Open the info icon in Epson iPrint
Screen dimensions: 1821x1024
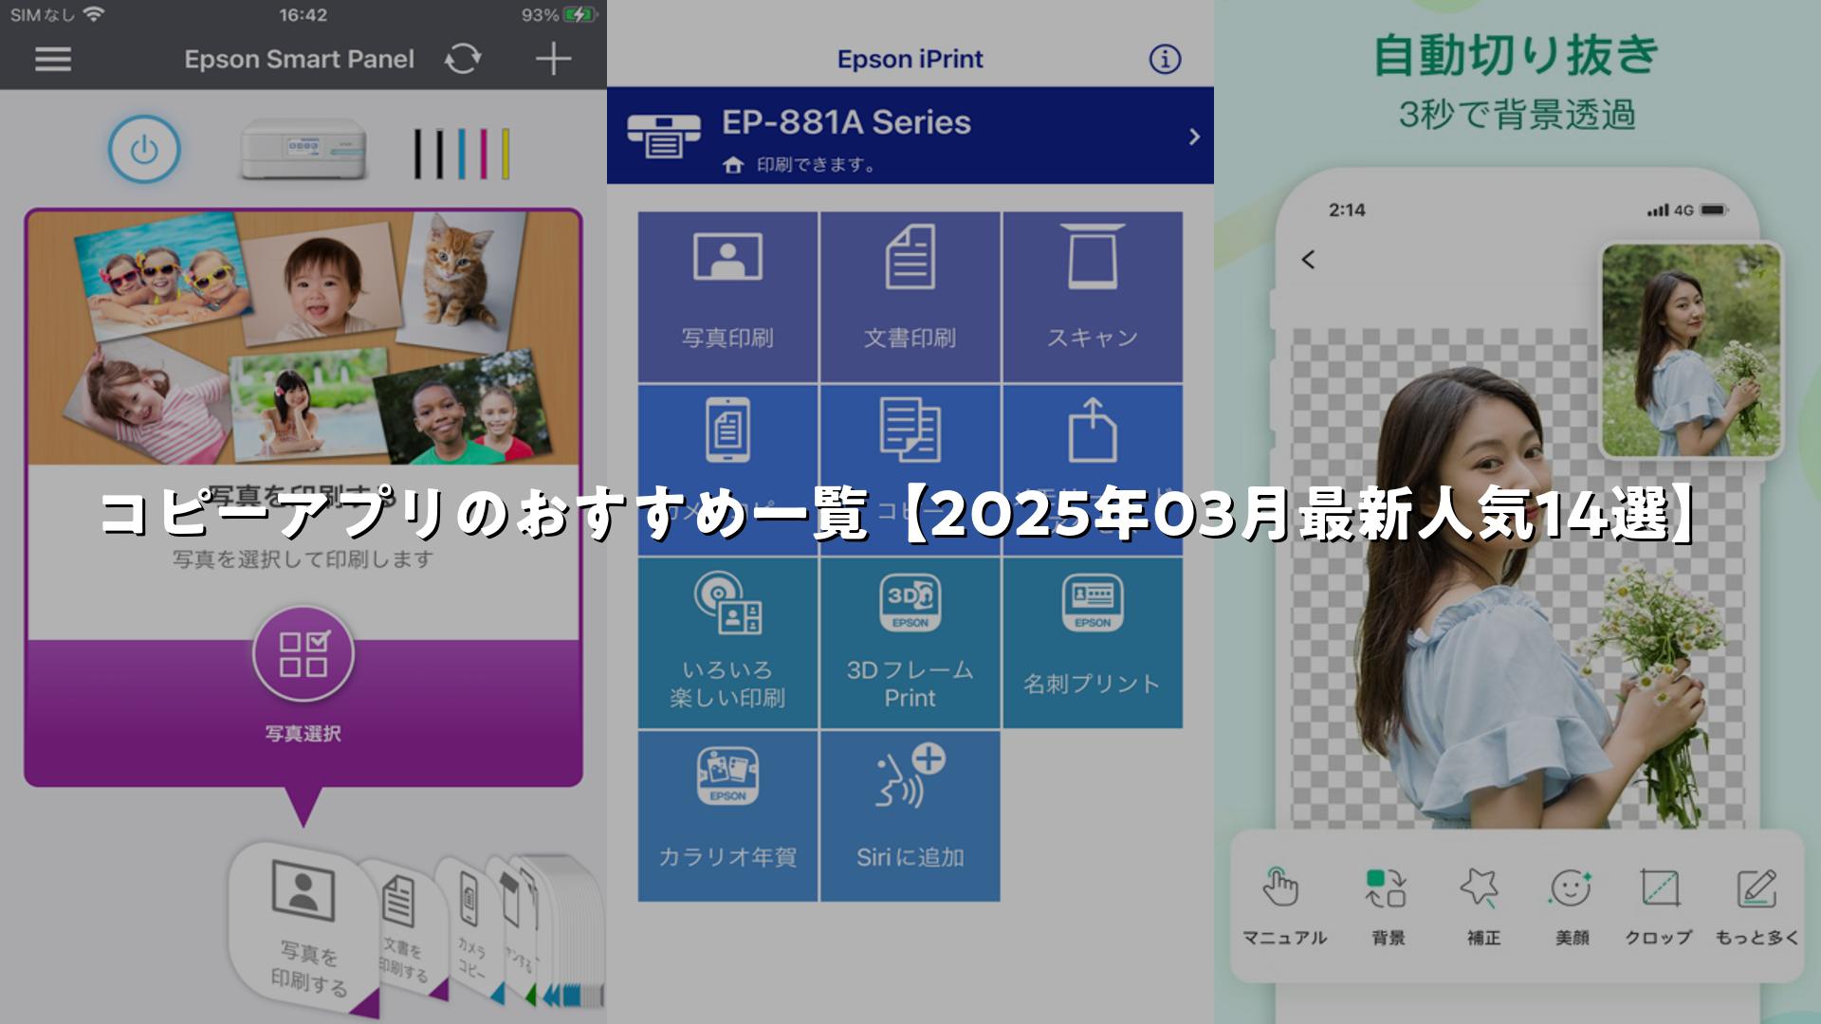[x=1165, y=59]
